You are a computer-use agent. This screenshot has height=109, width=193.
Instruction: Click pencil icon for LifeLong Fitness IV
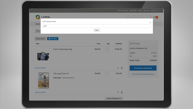point(118,92)
